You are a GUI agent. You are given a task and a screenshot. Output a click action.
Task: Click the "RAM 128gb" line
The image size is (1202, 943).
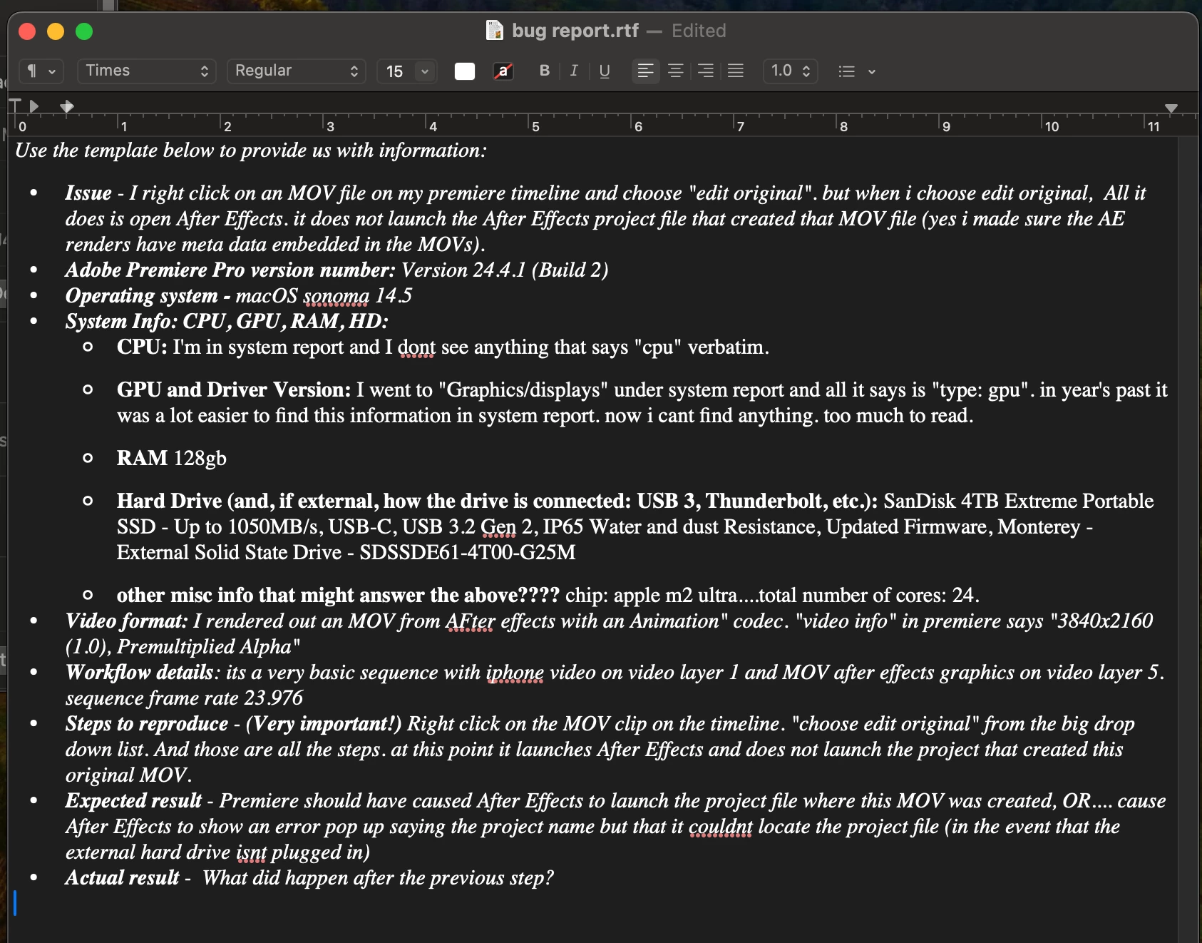tap(171, 458)
